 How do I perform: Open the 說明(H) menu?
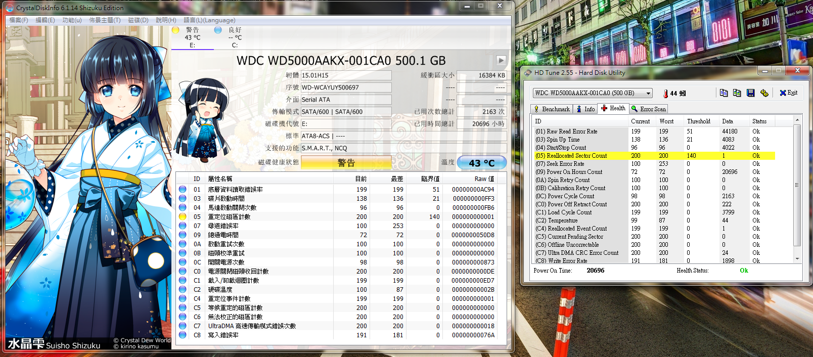coord(166,20)
